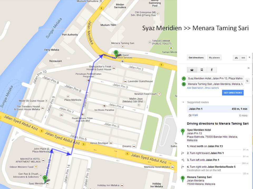Click the Study Quest Education Services icon
Screen dimensions: 253x189
click(122, 61)
